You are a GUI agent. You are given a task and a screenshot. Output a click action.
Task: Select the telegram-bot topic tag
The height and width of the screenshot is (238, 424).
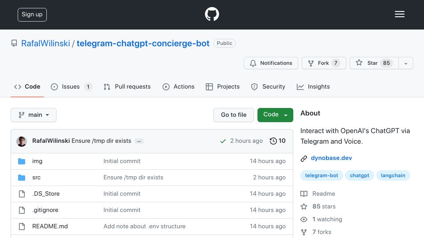322,175
